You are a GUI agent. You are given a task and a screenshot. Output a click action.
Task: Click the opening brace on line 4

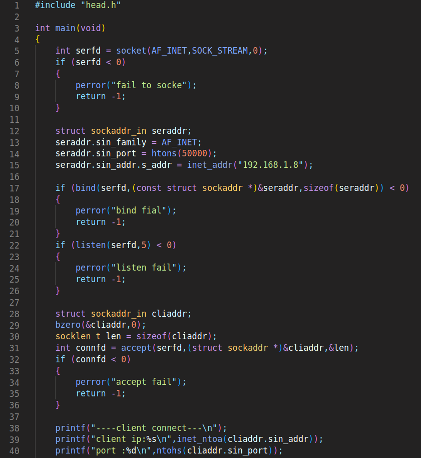38,39
